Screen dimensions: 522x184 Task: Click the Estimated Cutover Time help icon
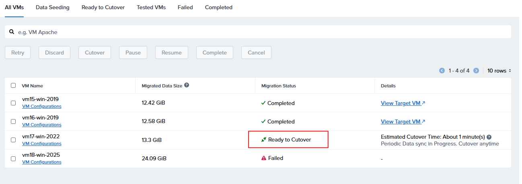(x=489, y=137)
